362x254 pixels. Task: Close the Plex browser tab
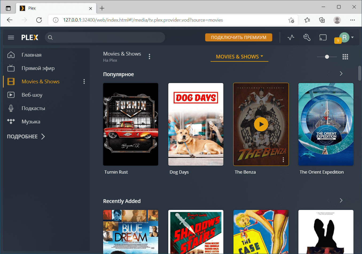91,8
